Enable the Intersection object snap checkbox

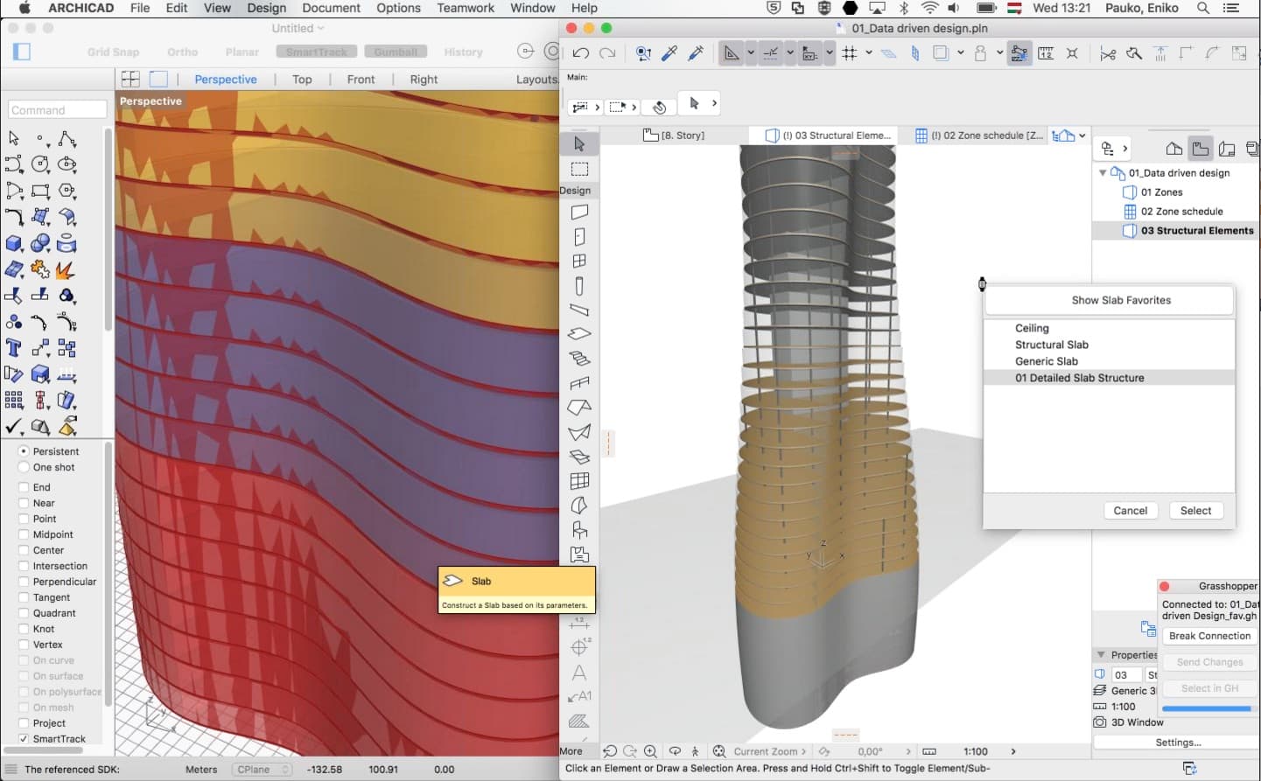click(x=24, y=566)
